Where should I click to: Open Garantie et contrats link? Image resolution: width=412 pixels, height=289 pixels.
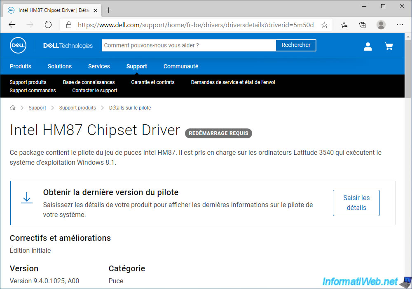(x=153, y=82)
